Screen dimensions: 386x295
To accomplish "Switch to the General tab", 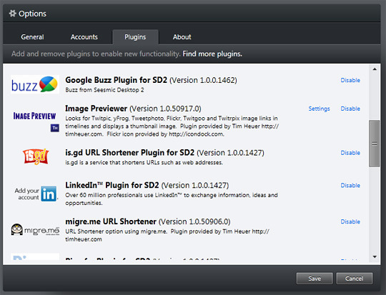I will point(32,37).
